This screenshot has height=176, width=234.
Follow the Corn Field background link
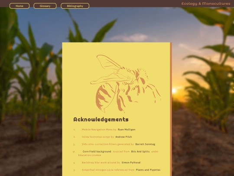(97, 152)
